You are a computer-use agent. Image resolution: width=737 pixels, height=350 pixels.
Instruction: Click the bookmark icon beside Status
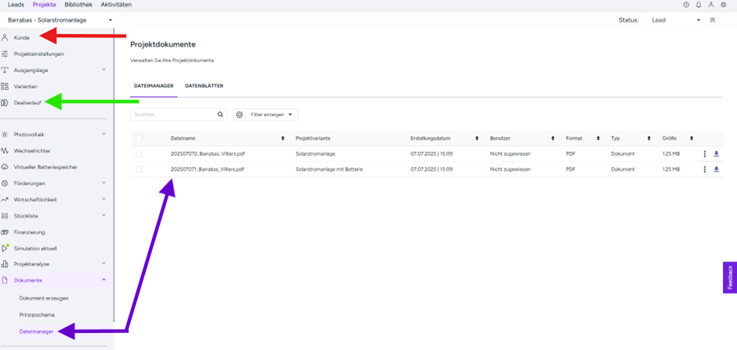(x=712, y=20)
